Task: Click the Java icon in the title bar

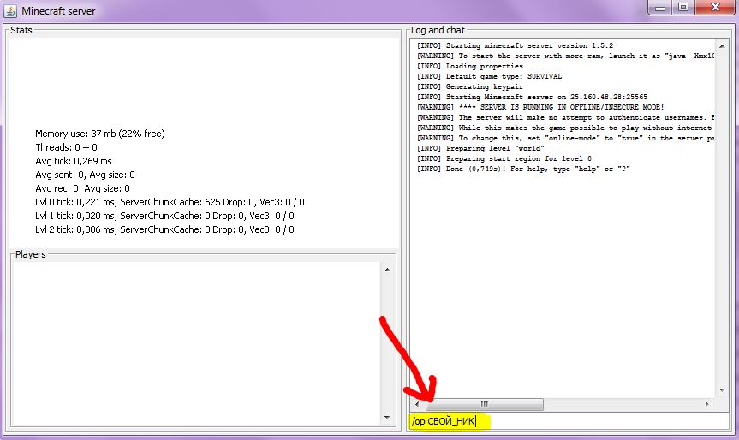Action: click(10, 10)
